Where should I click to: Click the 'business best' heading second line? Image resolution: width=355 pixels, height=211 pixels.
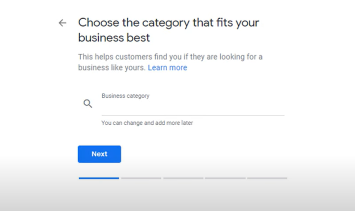click(x=114, y=37)
